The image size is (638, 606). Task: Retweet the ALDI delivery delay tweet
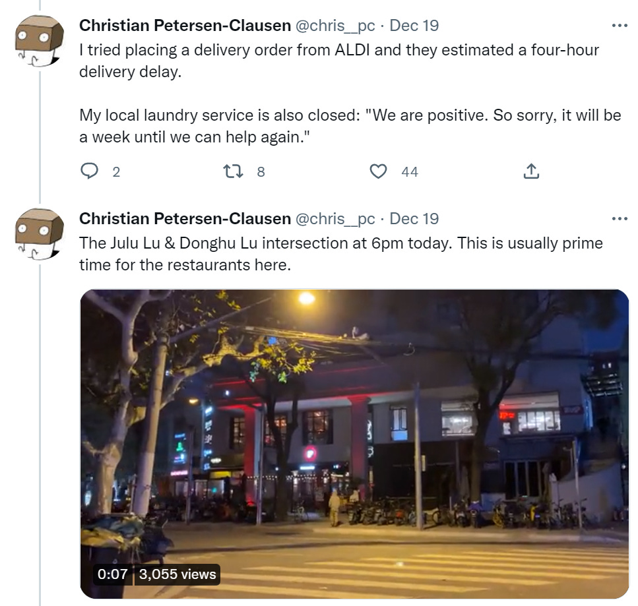(234, 171)
